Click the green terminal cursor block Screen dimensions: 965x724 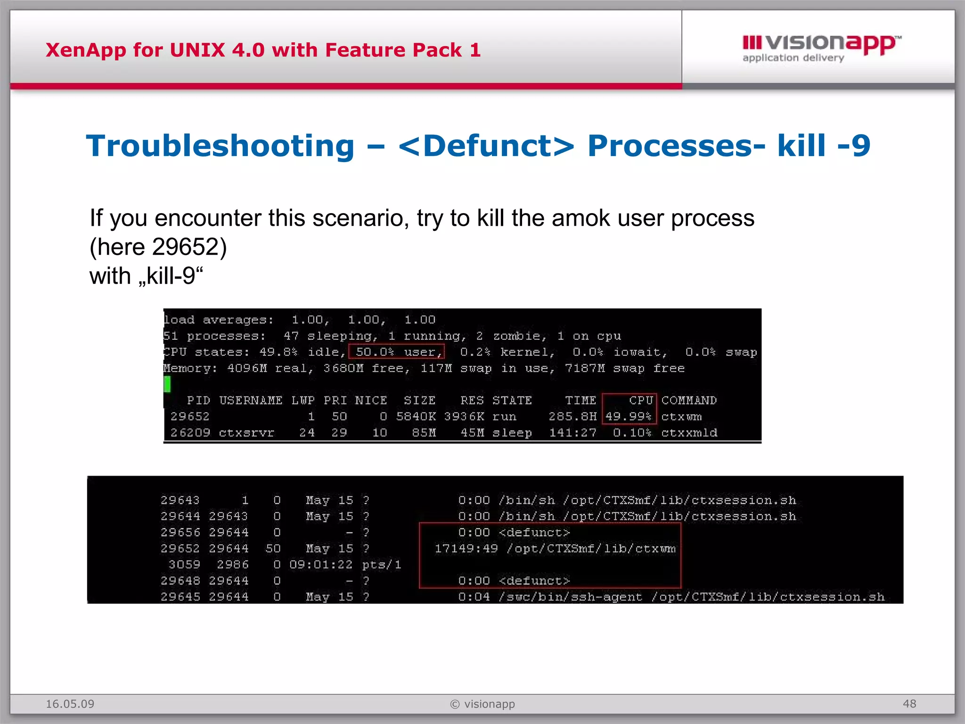coord(167,384)
